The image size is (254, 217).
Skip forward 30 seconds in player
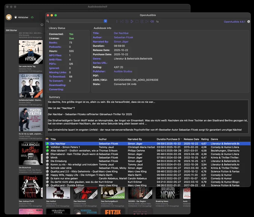(x=142, y=21)
